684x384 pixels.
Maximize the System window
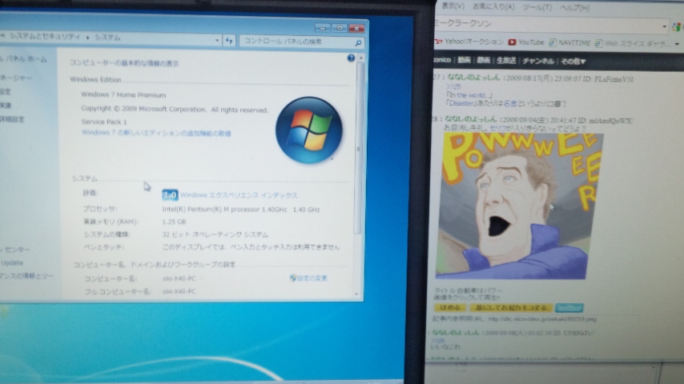340,28
